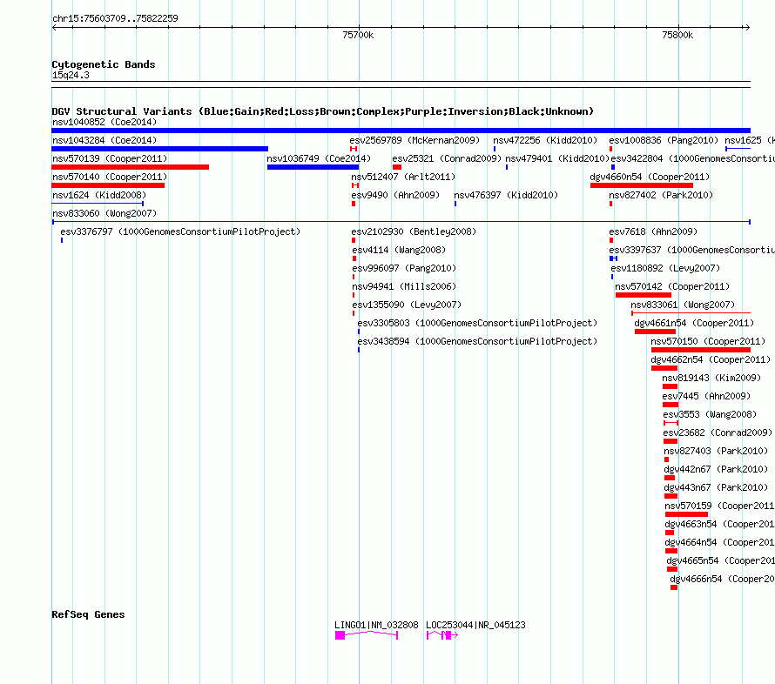
Task: Click the nsv1040852 long blue gain bar
Action: 401,131
